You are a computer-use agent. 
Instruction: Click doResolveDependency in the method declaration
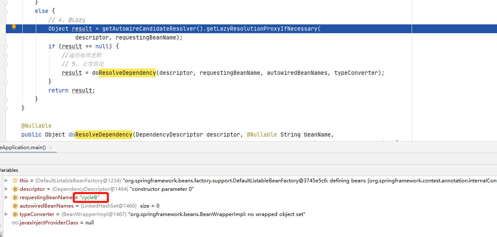click(x=103, y=134)
